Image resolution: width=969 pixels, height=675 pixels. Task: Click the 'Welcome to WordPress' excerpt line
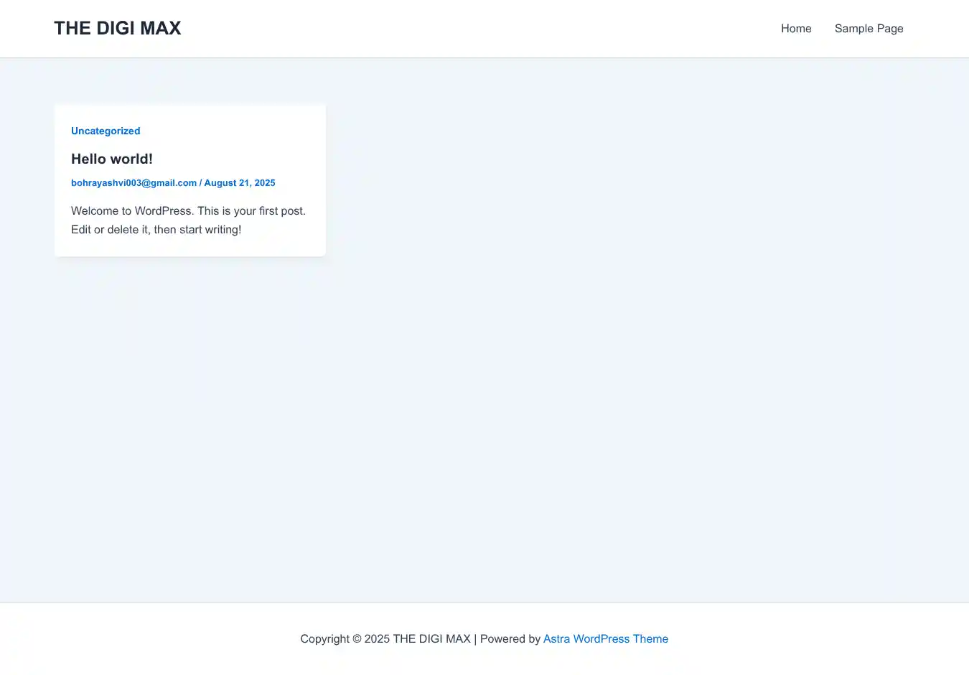188,211
